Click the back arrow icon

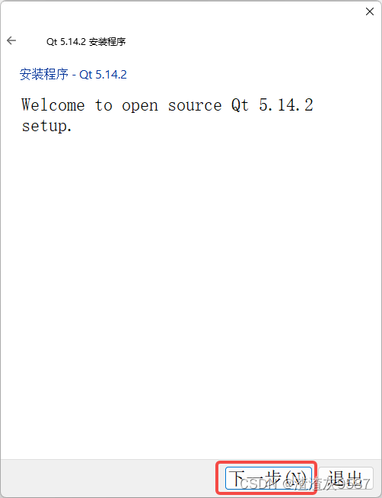[11, 40]
